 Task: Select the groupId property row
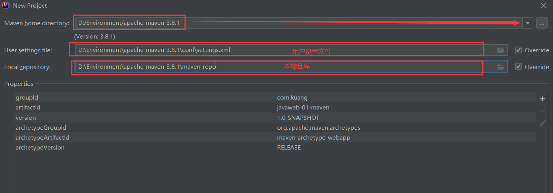coord(275,98)
